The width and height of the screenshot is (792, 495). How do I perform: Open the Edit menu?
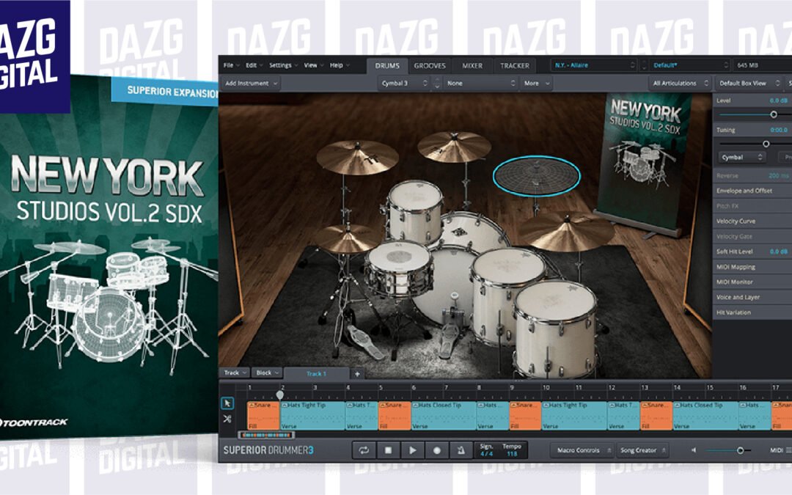coord(254,65)
